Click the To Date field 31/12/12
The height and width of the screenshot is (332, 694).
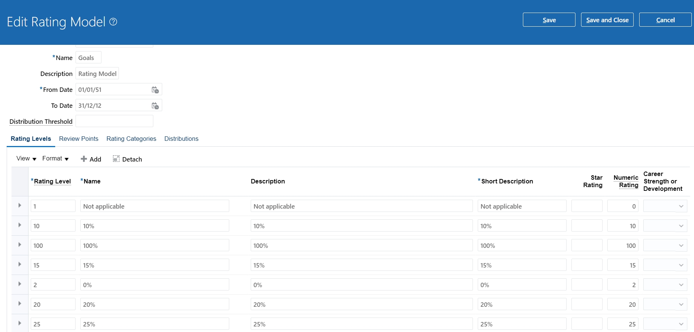pos(112,105)
